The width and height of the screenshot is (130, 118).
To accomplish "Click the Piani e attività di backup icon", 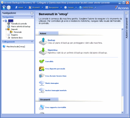I will (9, 26).
